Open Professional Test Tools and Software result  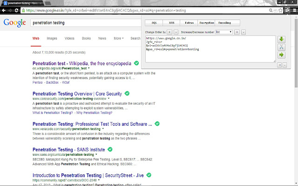pos(92,124)
